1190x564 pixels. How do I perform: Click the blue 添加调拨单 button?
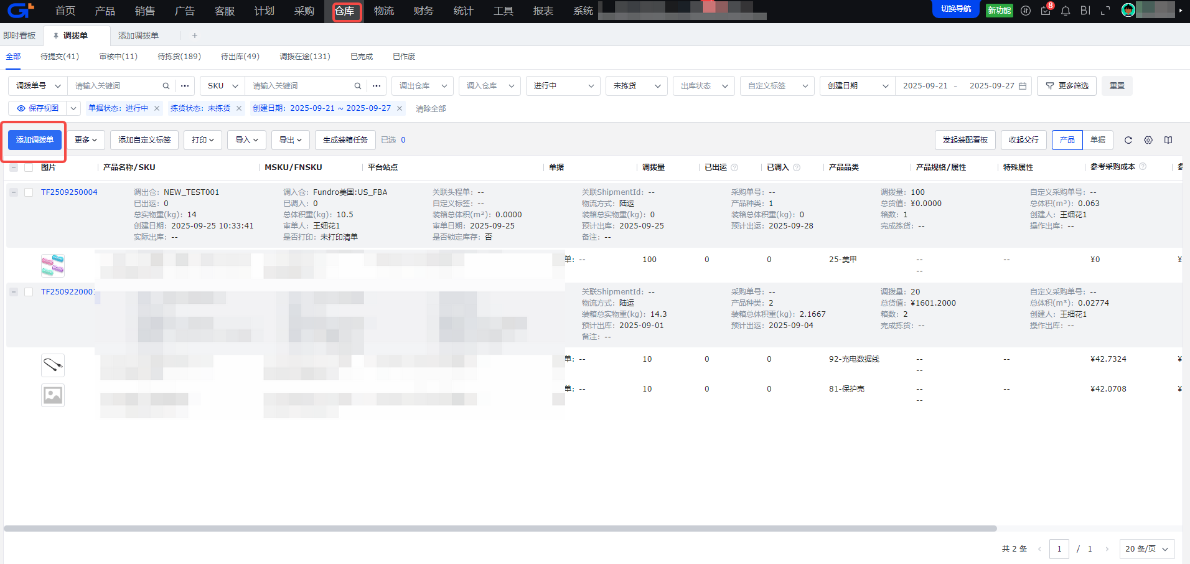(35, 140)
